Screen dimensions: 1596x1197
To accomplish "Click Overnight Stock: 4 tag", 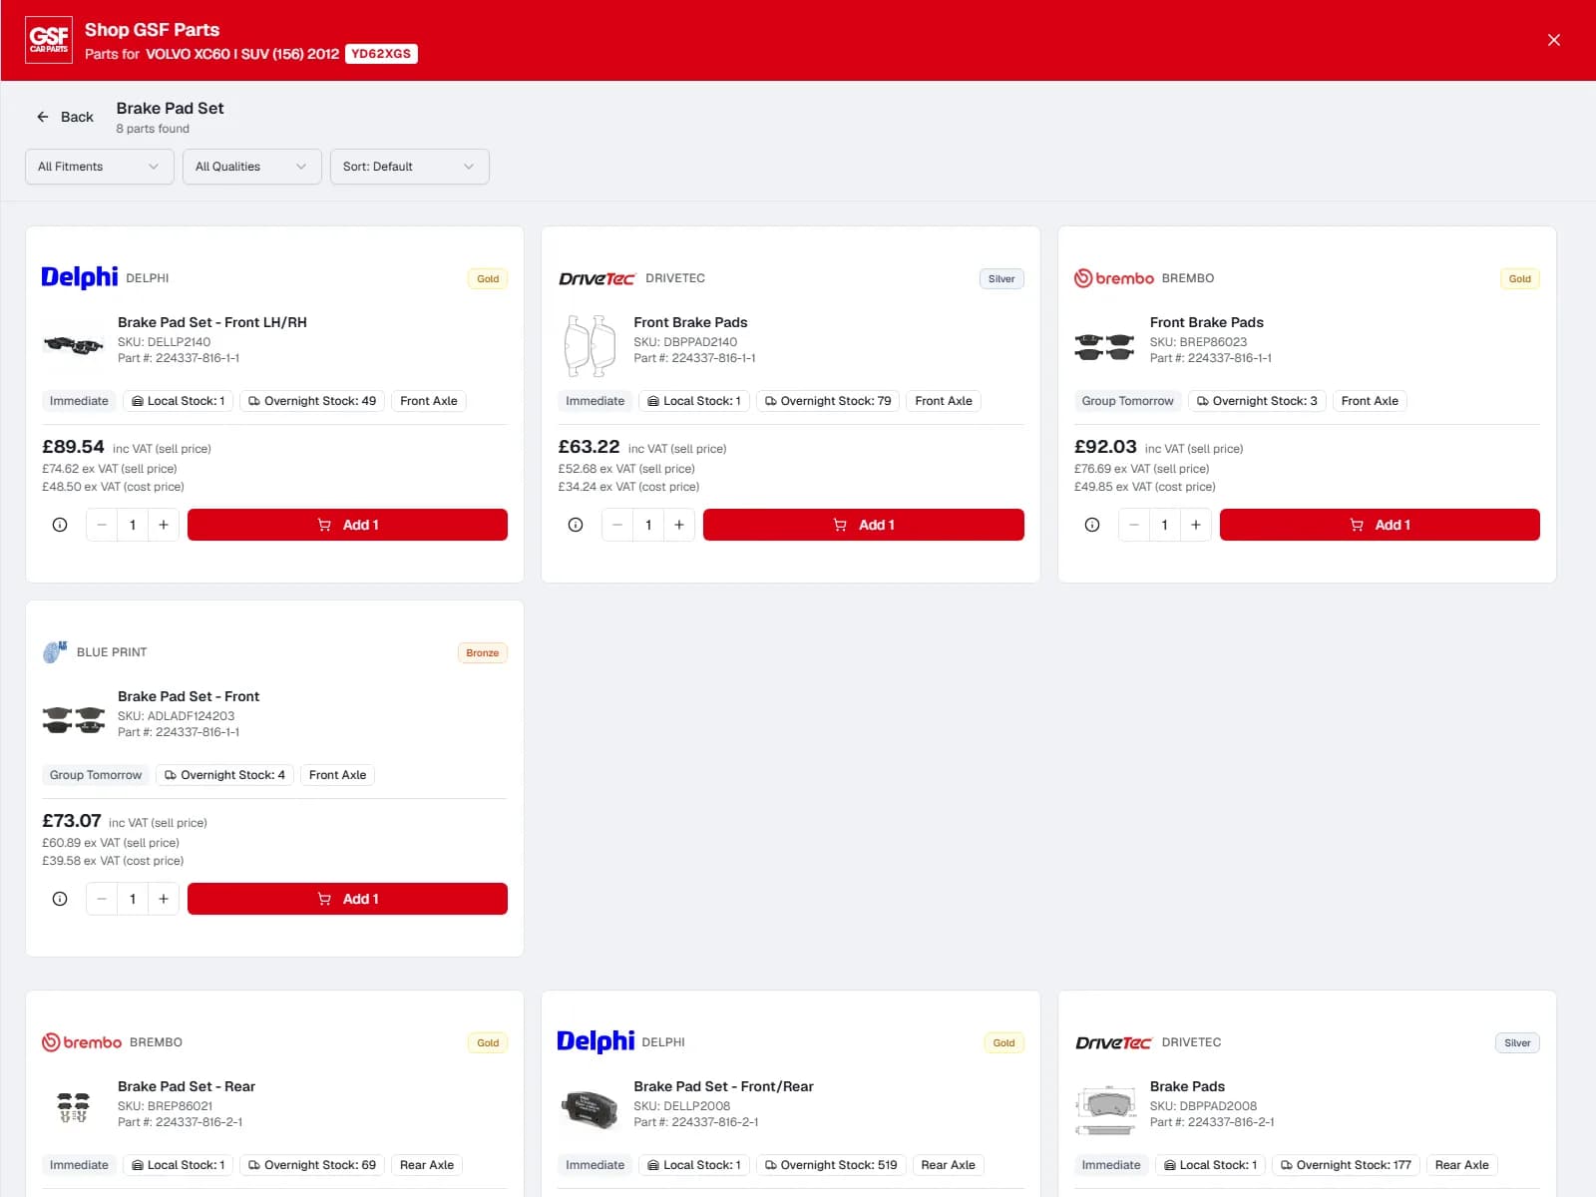I will [224, 775].
